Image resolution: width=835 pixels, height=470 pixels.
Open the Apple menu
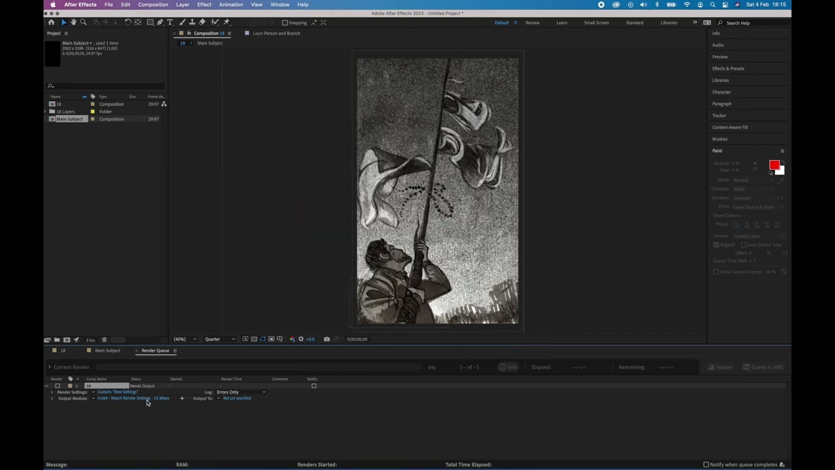click(53, 5)
